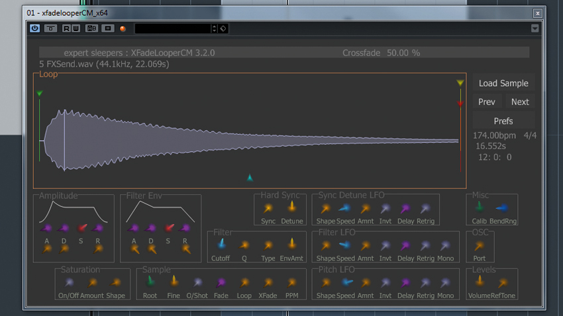Click the Filter LFO Shape knob
The image size is (563, 316).
click(325, 245)
